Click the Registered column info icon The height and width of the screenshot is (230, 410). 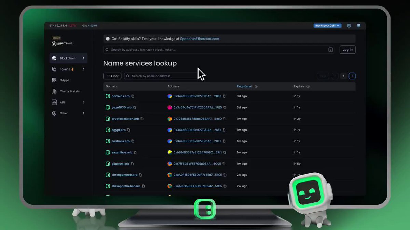256,86
